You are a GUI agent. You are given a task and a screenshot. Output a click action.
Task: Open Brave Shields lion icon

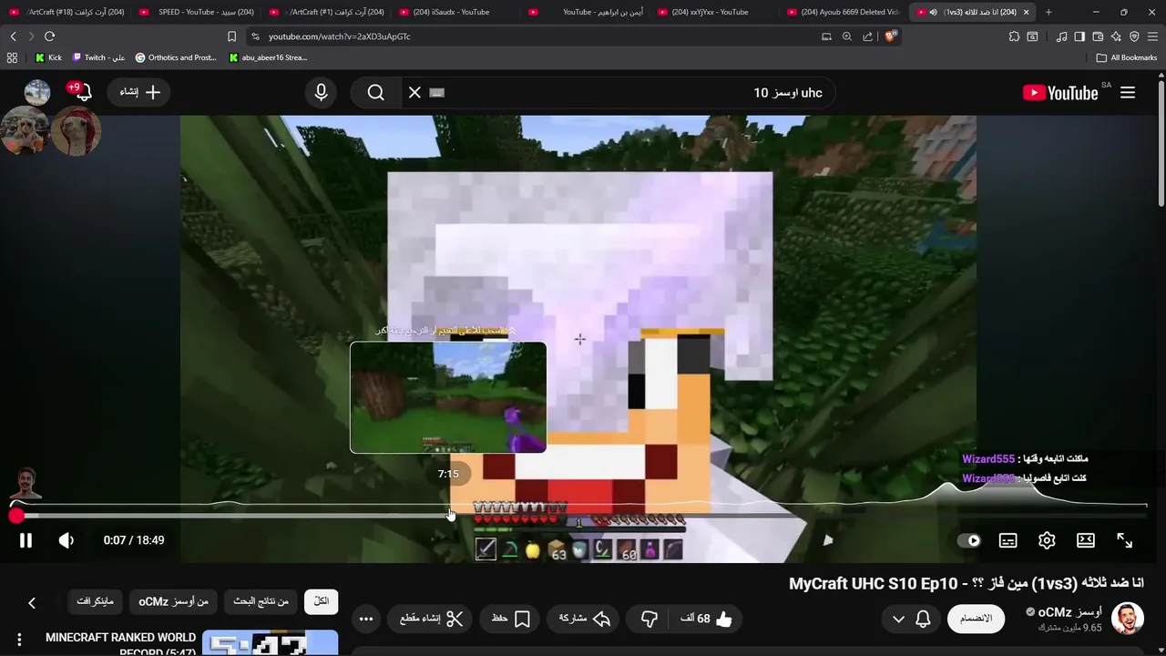pyautogui.click(x=891, y=36)
